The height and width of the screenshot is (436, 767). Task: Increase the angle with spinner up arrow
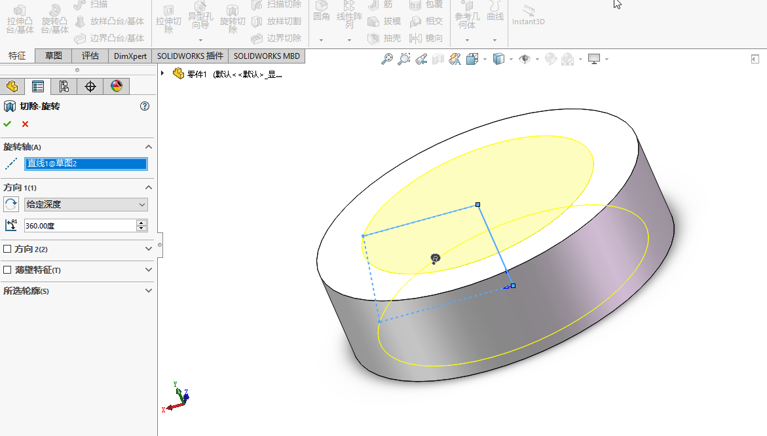[x=141, y=223]
